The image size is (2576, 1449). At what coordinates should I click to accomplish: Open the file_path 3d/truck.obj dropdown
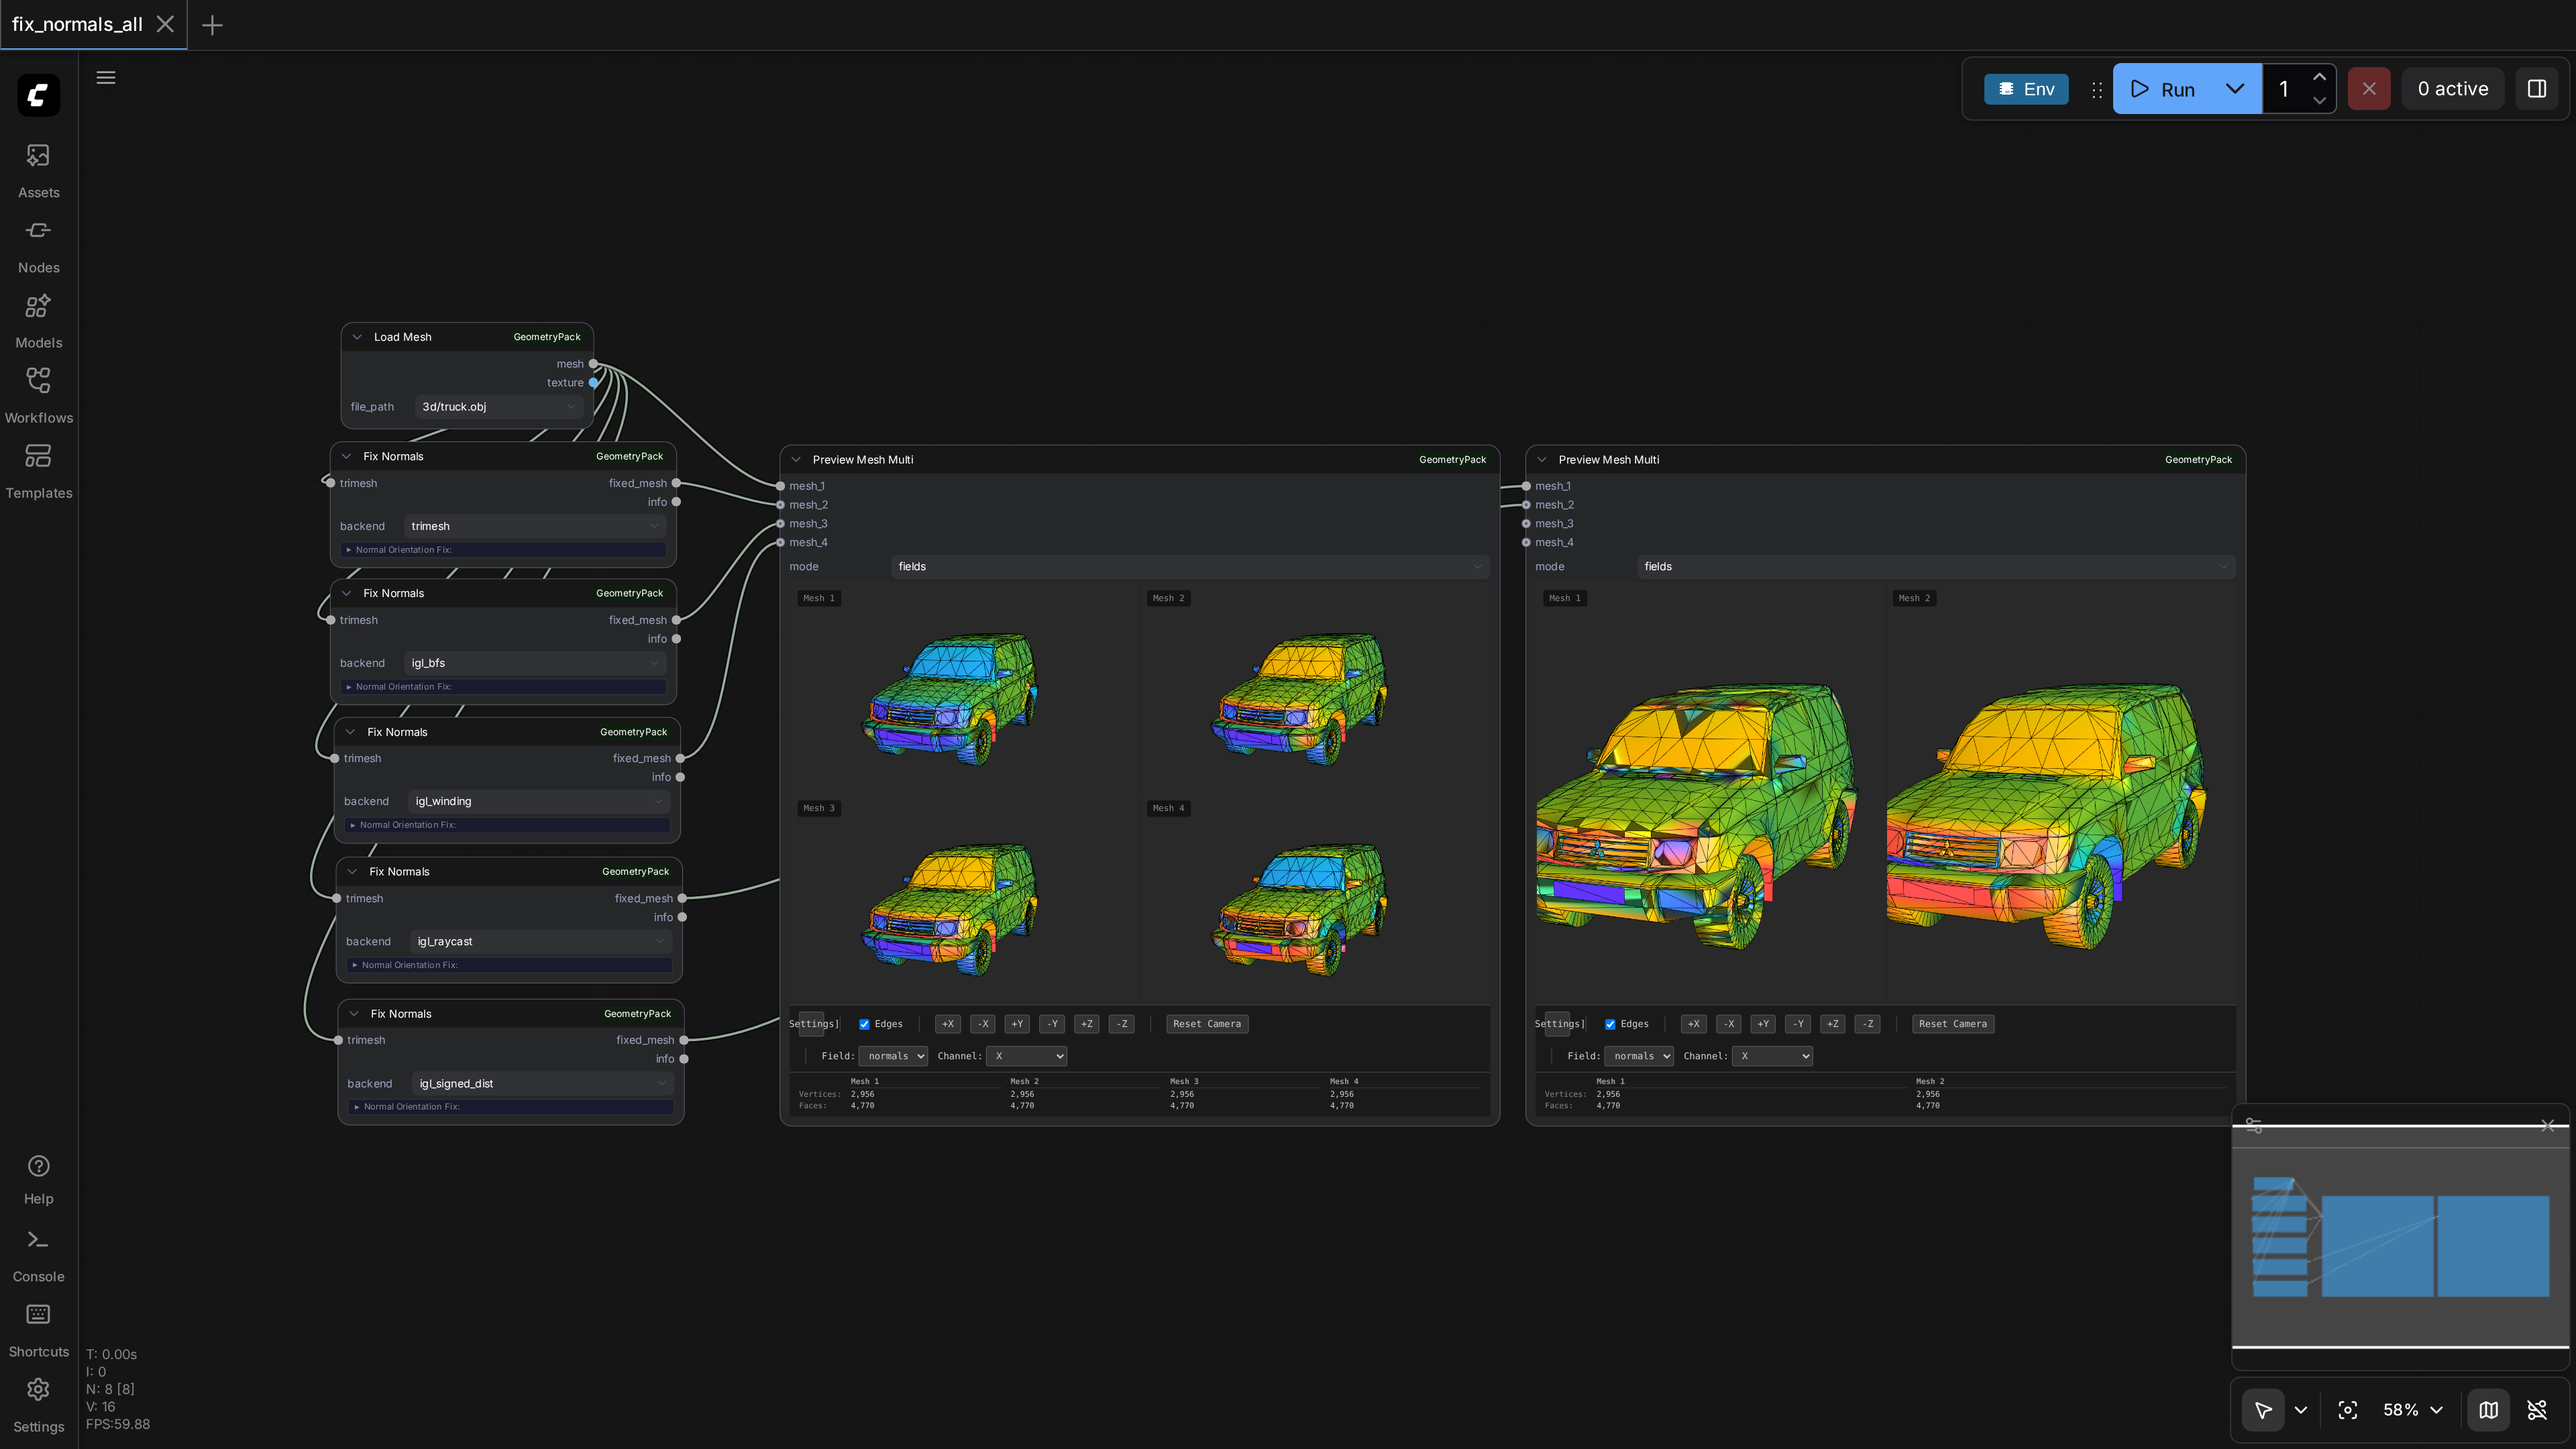point(498,407)
